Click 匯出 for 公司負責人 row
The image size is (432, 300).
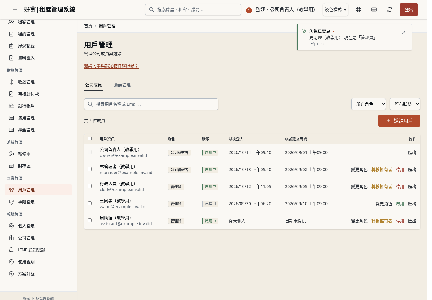click(x=412, y=152)
